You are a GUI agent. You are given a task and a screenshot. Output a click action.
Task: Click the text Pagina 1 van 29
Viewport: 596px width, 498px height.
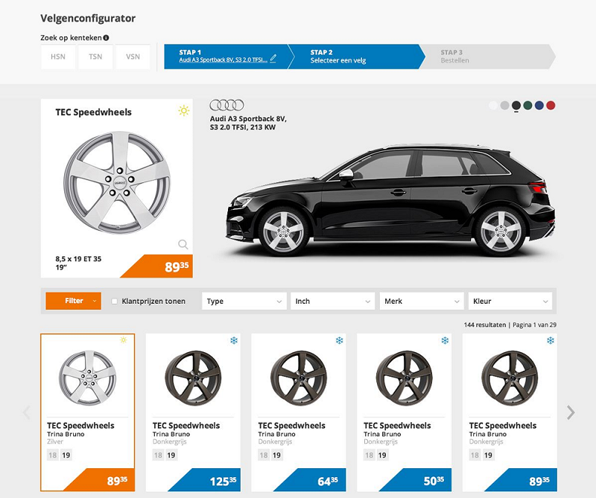(534, 325)
